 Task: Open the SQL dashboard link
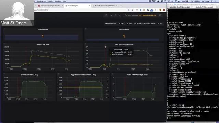[x=160, y=24]
